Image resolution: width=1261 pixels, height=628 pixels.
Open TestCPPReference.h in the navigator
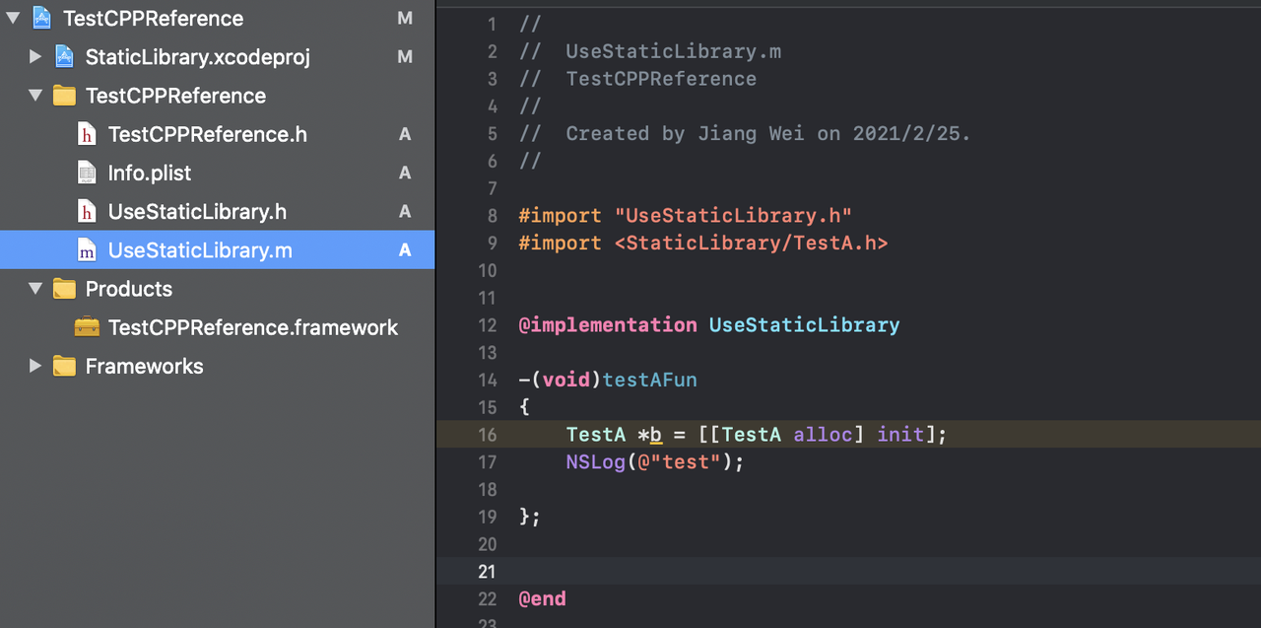pos(208,134)
